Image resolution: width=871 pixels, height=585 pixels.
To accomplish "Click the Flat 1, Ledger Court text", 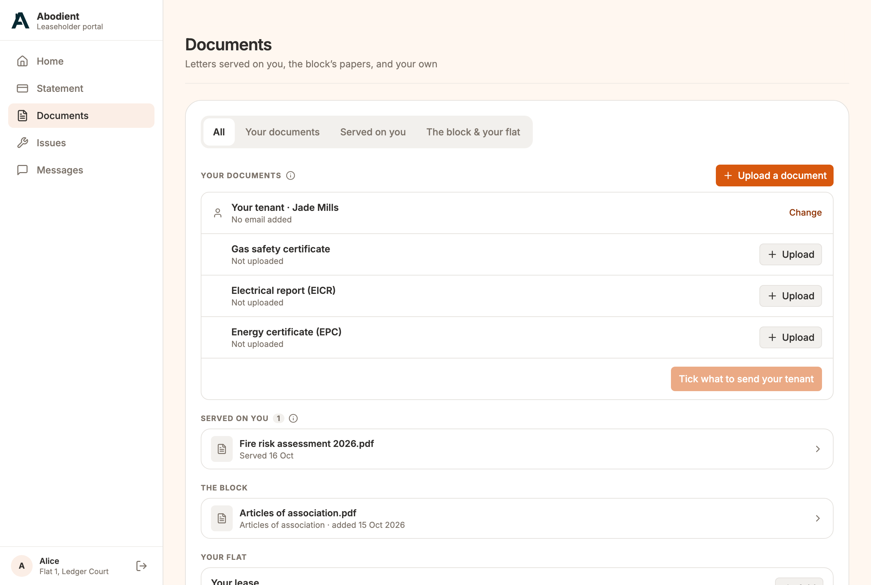I will pyautogui.click(x=74, y=571).
